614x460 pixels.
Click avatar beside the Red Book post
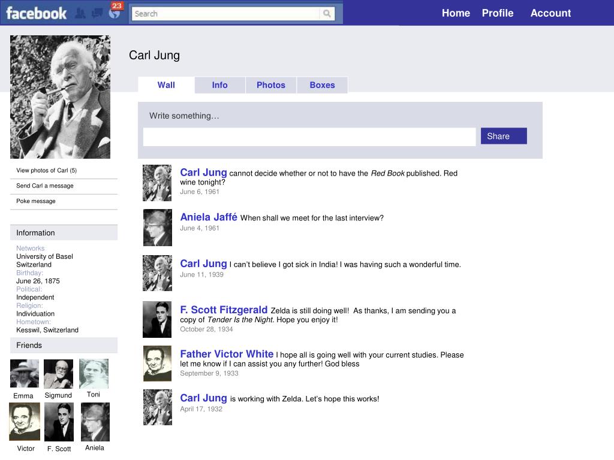[x=157, y=183]
